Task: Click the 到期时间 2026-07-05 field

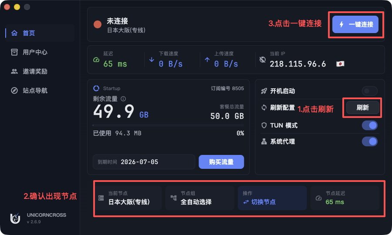Action: coord(144,162)
